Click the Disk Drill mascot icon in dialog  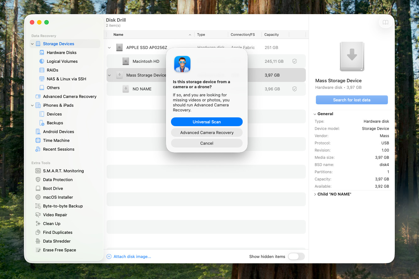click(182, 64)
